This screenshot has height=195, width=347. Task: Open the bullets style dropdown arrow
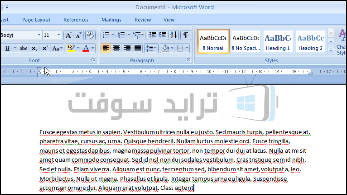tap(113, 35)
